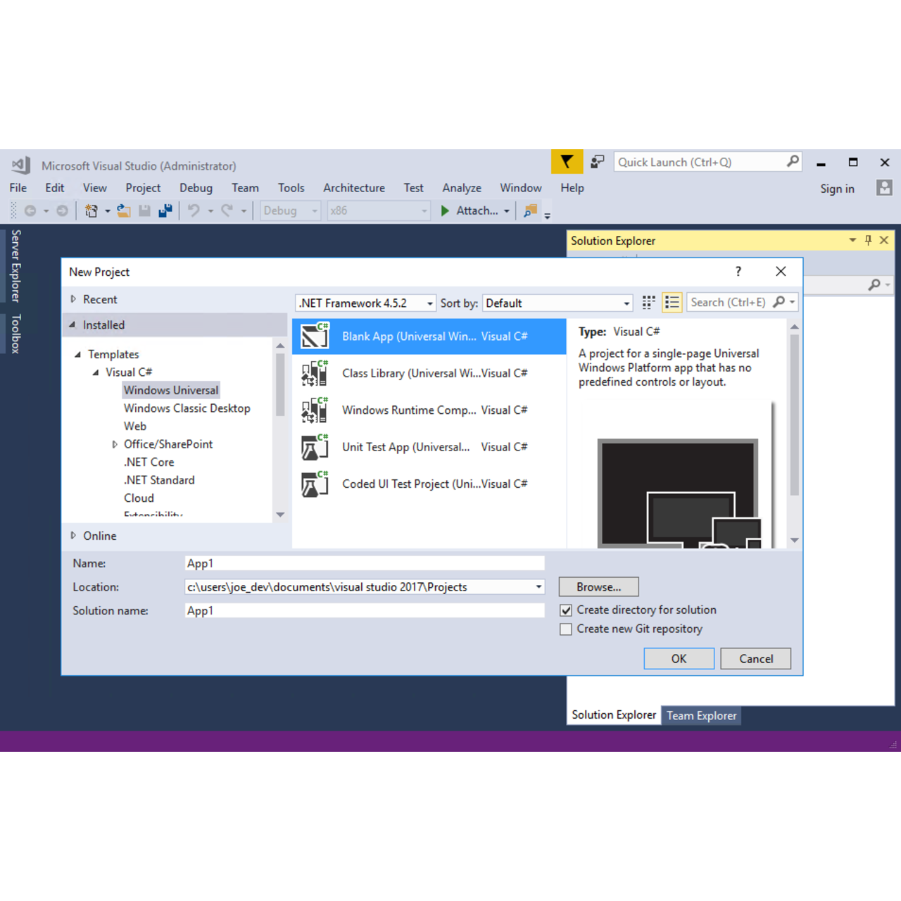Screen dimensions: 901x901
Task: Open Find in Files from the toolbar
Action: tap(530, 210)
